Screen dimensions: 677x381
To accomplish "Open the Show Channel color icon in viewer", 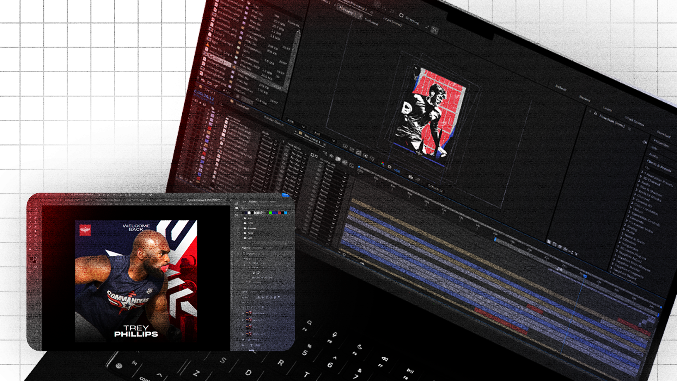I will click(x=383, y=164).
